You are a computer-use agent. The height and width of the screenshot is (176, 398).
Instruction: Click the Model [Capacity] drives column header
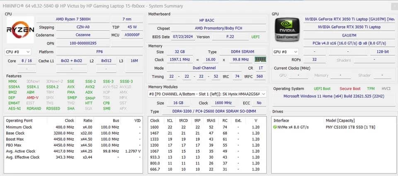[x=360, y=121]
